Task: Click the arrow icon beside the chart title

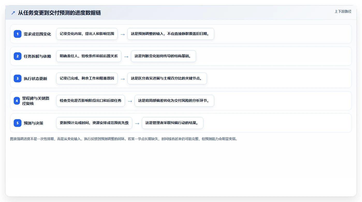Action: click(x=13, y=13)
